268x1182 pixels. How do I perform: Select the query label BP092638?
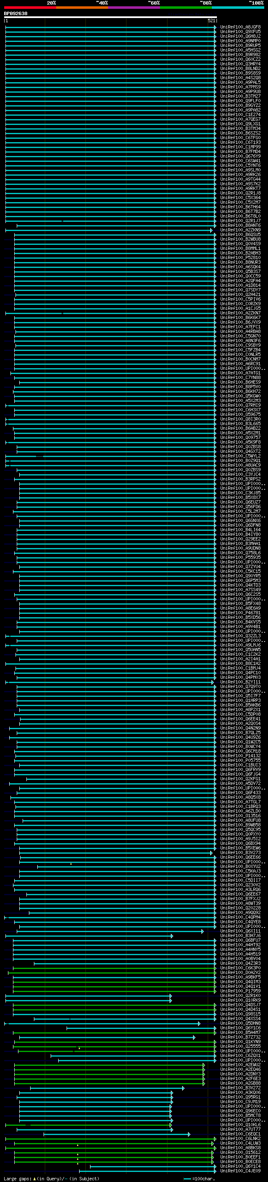pyautogui.click(x=15, y=14)
